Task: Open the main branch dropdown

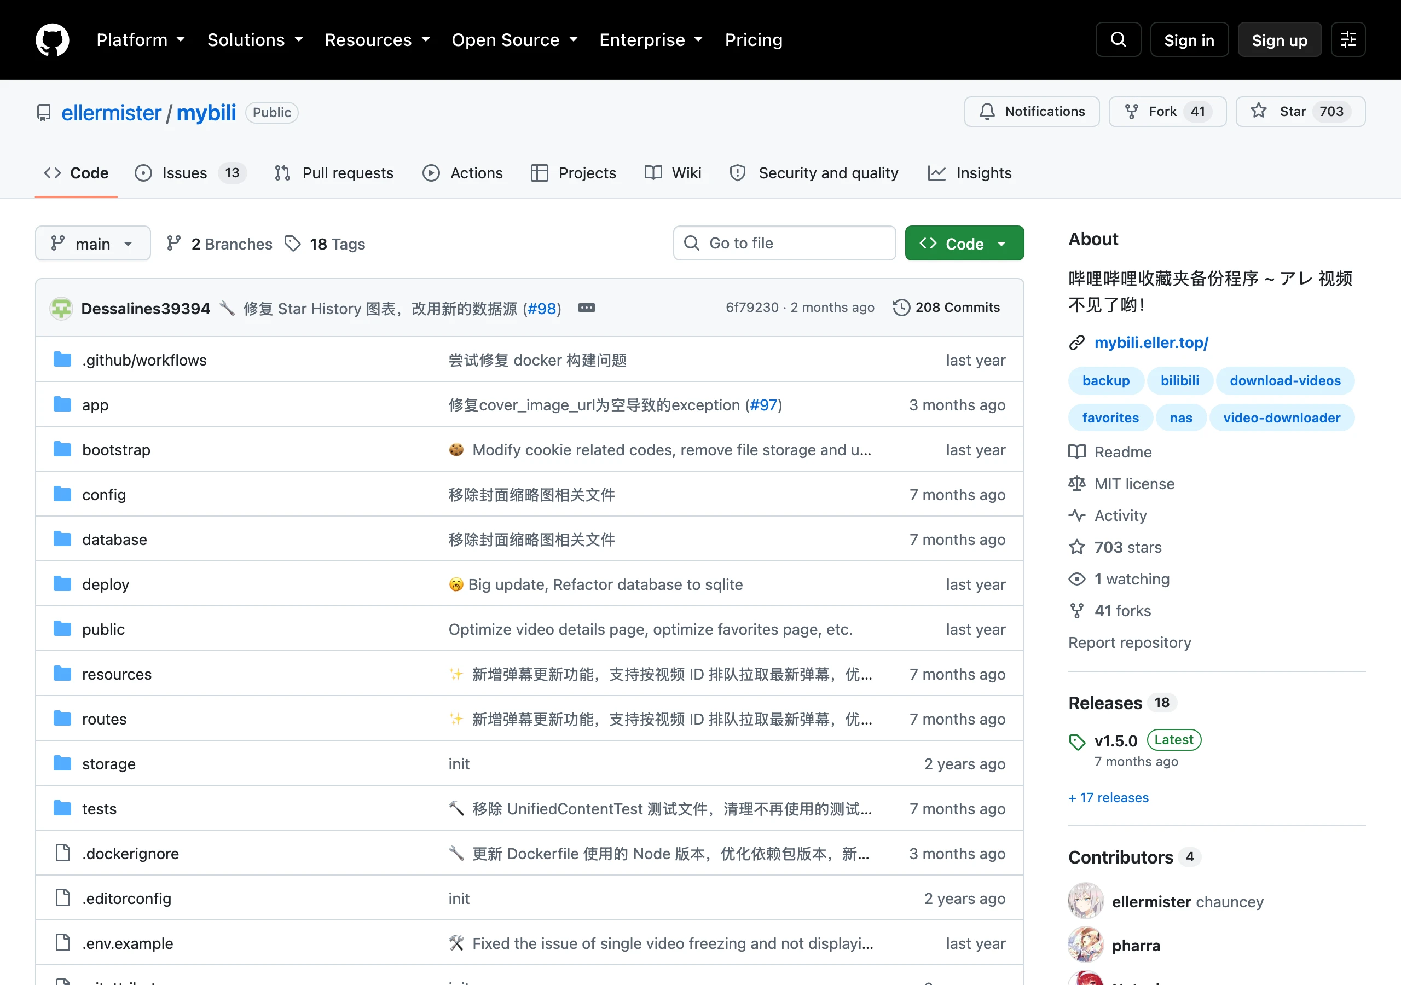Action: click(92, 244)
